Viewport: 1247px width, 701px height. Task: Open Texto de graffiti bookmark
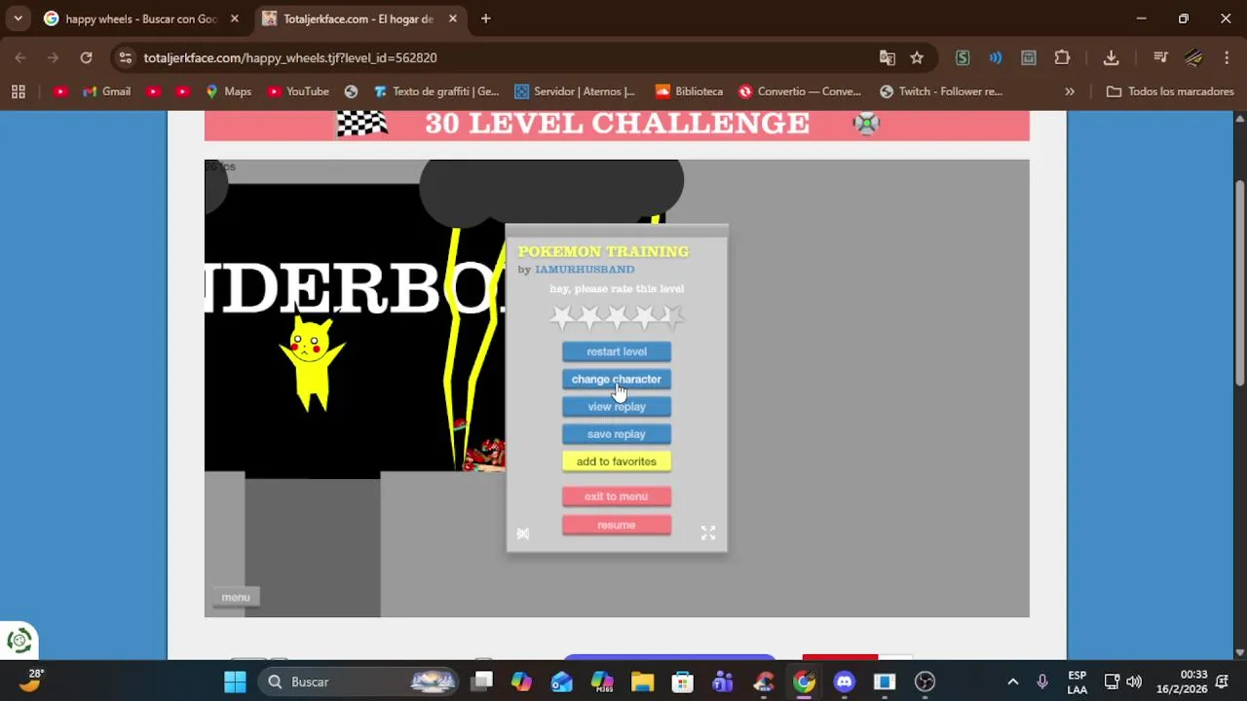tap(436, 92)
